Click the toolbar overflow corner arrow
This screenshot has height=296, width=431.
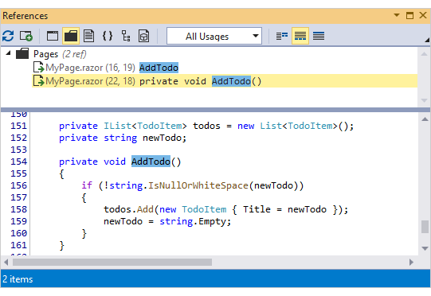tap(427, 40)
